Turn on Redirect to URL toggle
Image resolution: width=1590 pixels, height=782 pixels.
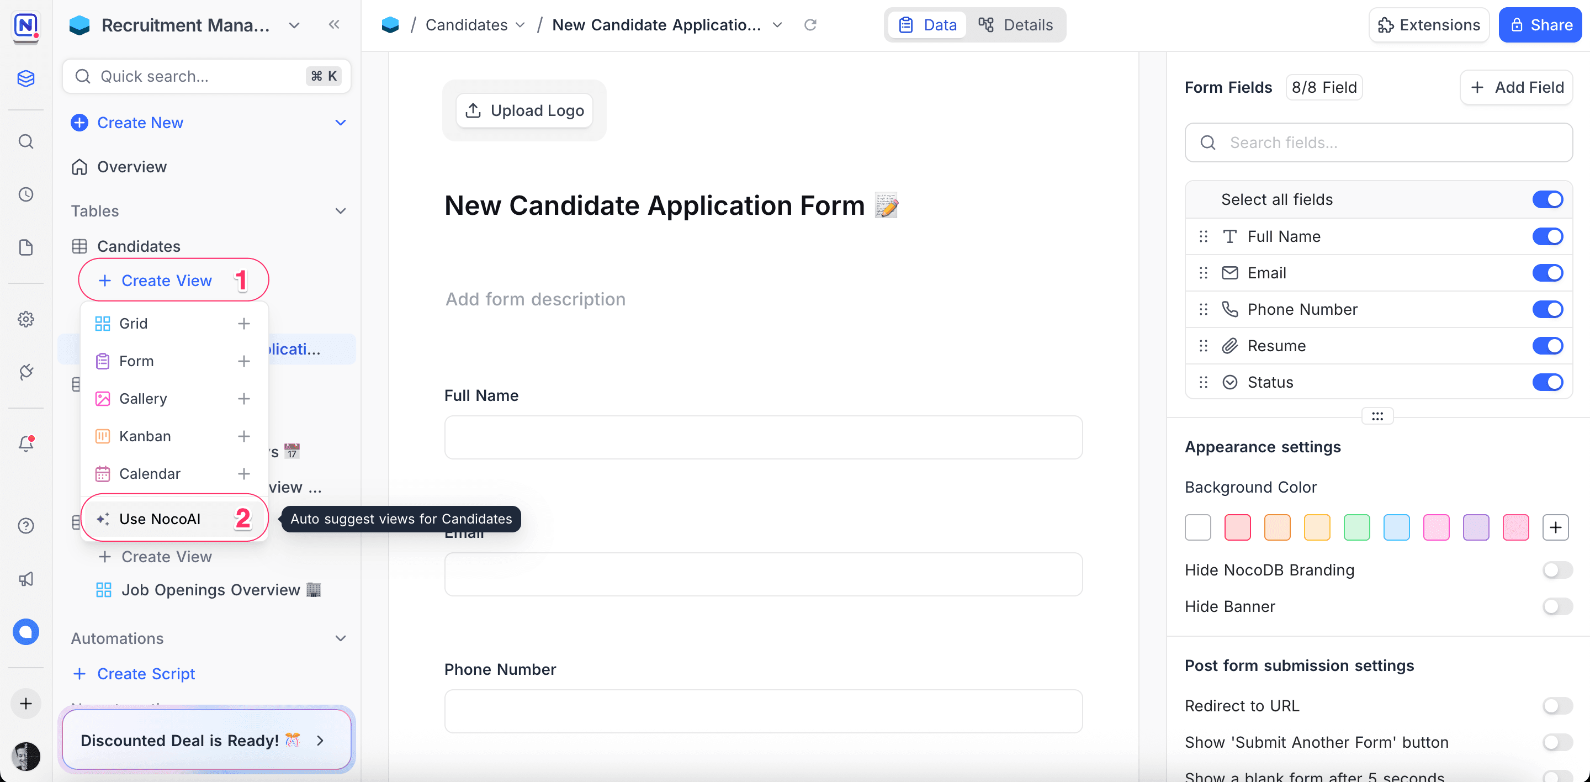[x=1557, y=705]
